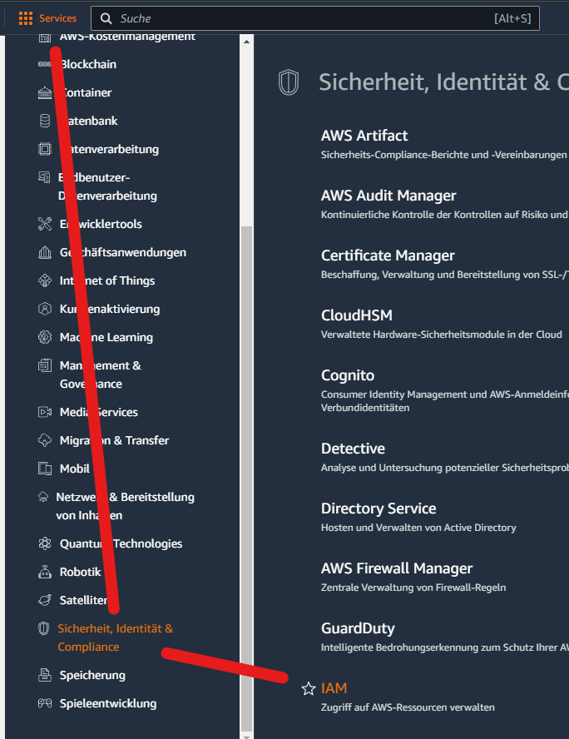This screenshot has height=739, width=569.
Task: Click the Media Services icon
Action: pyautogui.click(x=45, y=412)
